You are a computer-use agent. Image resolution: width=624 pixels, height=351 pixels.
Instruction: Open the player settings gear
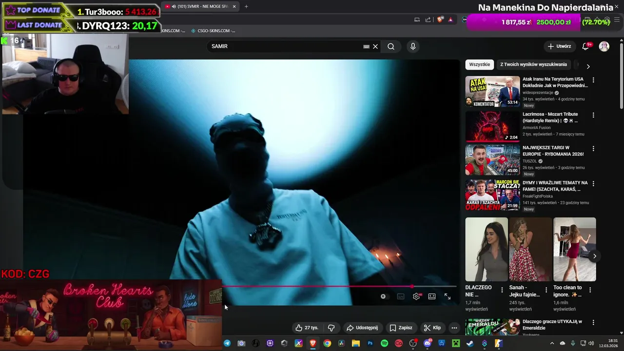point(416,296)
